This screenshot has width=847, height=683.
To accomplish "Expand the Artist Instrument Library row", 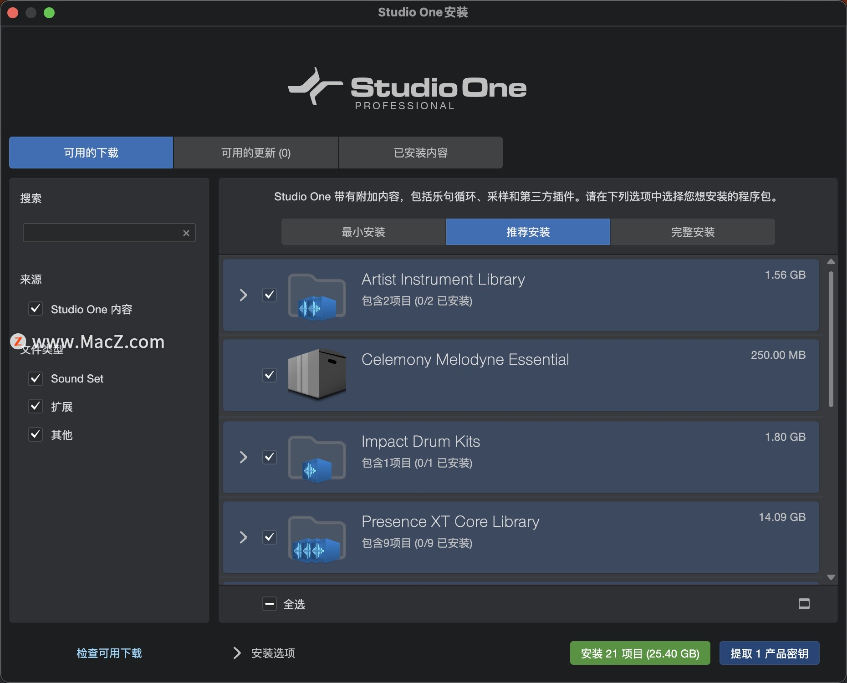I will (x=244, y=295).
